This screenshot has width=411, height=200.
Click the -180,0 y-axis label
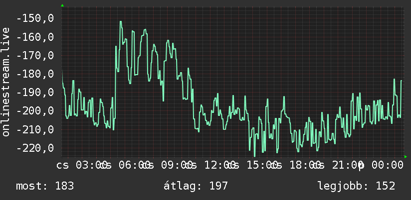pyautogui.click(x=35, y=74)
